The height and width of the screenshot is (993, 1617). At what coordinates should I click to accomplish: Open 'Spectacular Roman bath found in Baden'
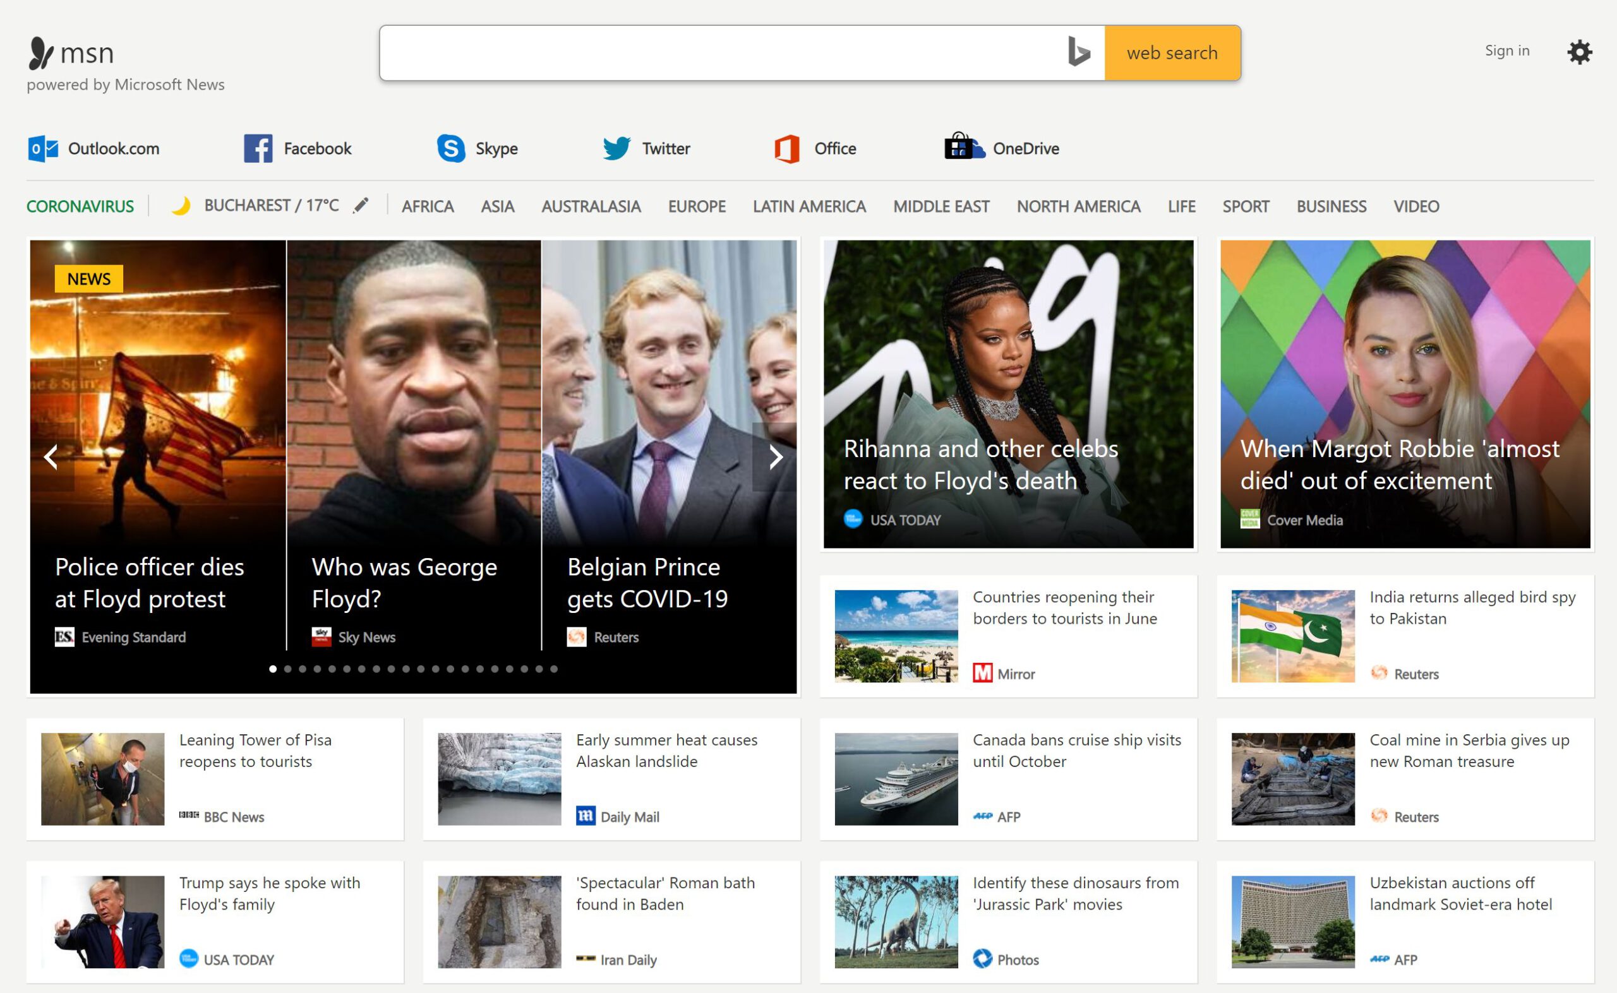click(665, 893)
